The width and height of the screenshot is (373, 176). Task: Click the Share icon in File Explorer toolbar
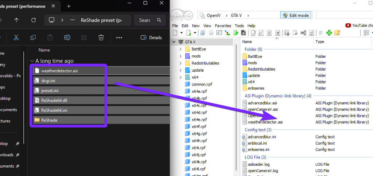click(84, 37)
